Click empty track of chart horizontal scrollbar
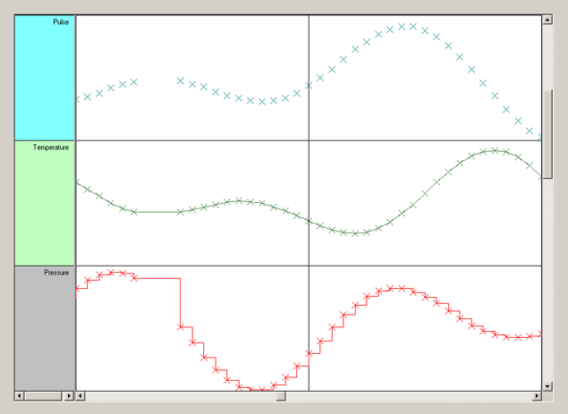Viewport: 568px width, 414px height. [411, 395]
